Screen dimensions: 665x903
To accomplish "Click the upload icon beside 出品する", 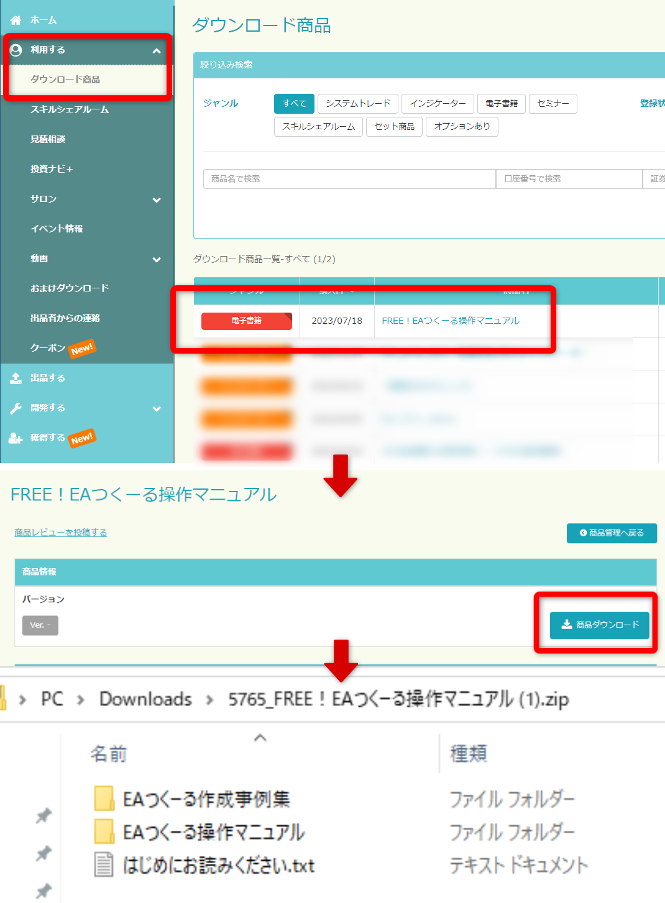I will (16, 378).
